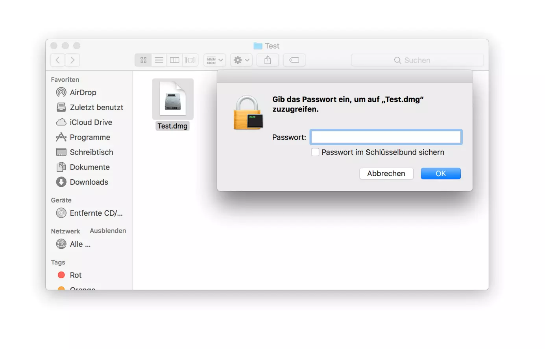Click the Programme applications icon

click(x=61, y=137)
